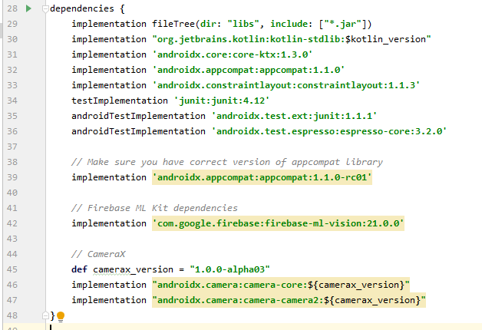
Task: Click line number 45 in the gutter
Action: (11, 269)
